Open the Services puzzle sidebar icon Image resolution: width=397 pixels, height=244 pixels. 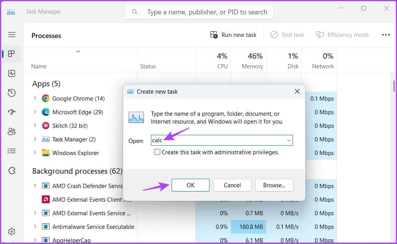click(12, 171)
